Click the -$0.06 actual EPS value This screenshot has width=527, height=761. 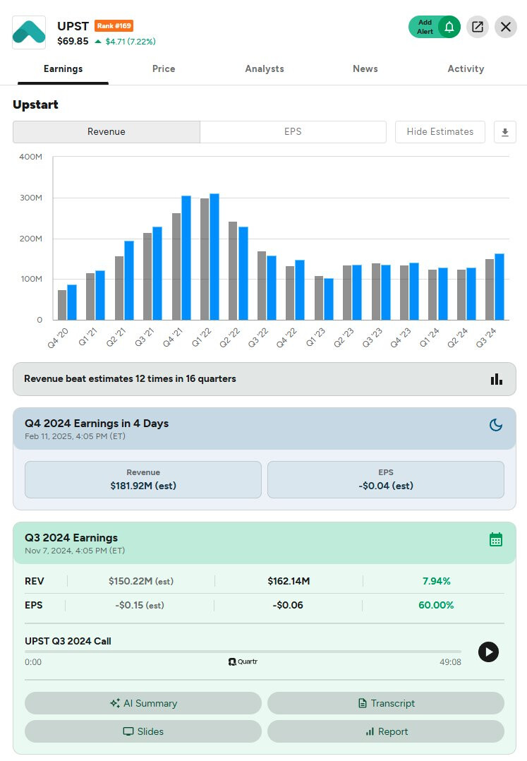click(288, 605)
